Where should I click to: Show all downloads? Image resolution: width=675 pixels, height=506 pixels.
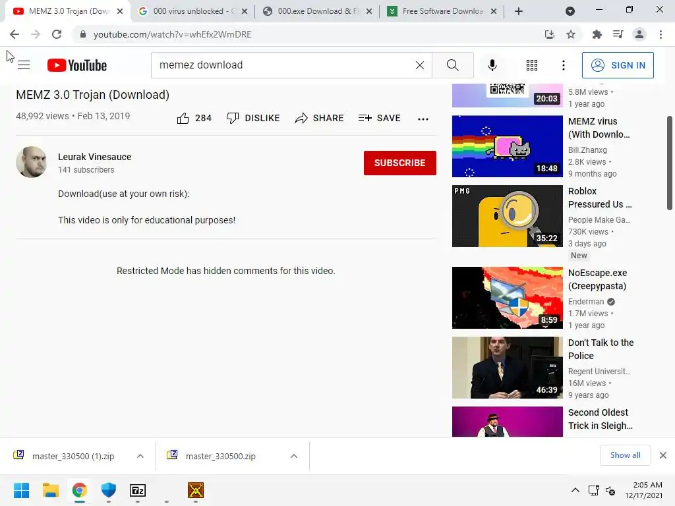click(625, 455)
